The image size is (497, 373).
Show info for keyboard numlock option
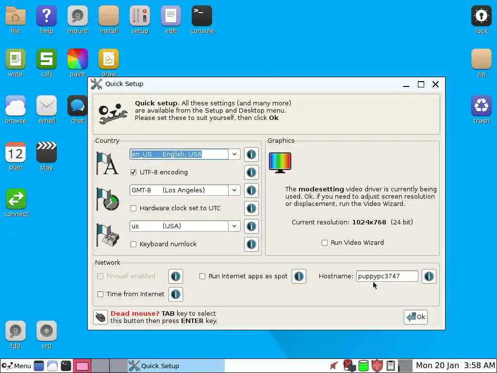click(251, 244)
